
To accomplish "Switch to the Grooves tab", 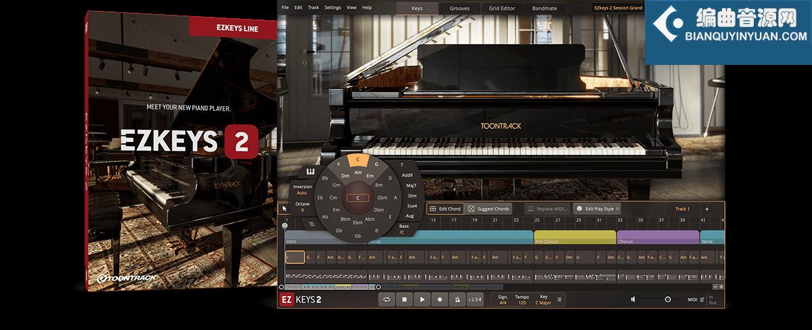I will point(459,8).
